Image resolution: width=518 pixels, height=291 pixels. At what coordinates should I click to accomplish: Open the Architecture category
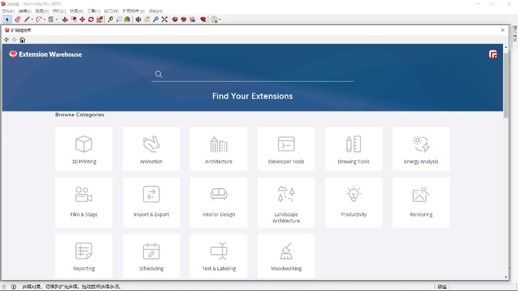tap(219, 149)
